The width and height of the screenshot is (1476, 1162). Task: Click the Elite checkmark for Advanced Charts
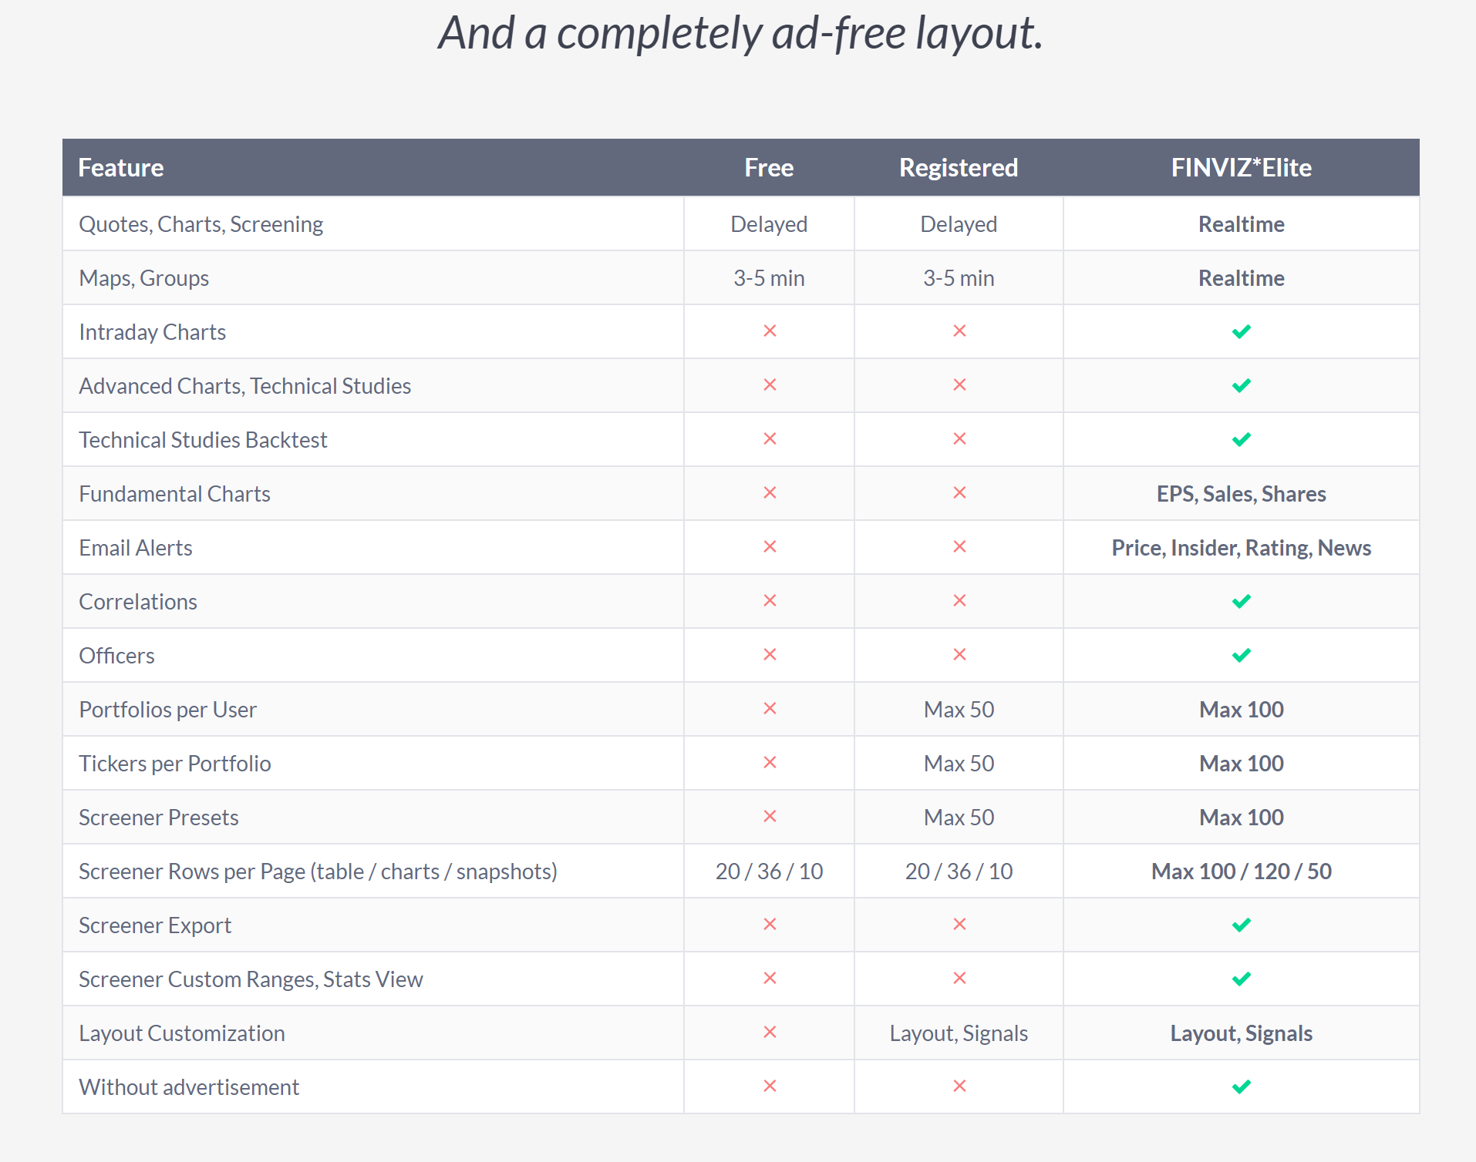pyautogui.click(x=1241, y=386)
